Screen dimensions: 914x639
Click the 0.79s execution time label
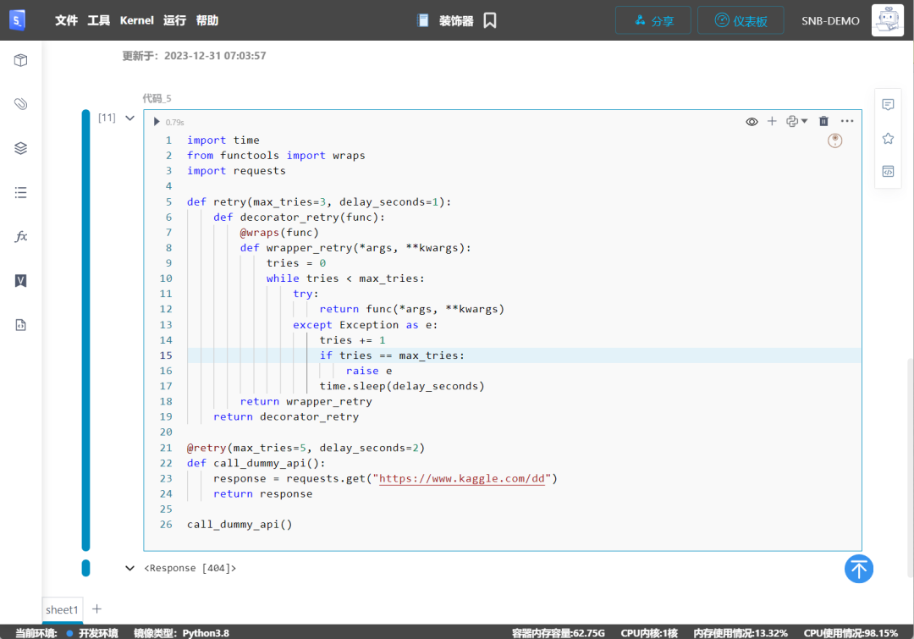click(174, 123)
